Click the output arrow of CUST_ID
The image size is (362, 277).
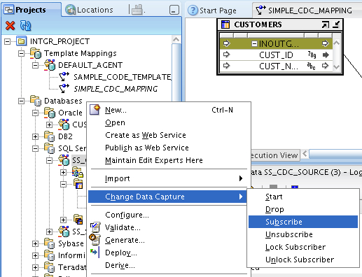tap(326, 55)
